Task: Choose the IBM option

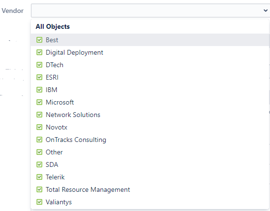Action: click(x=150, y=90)
